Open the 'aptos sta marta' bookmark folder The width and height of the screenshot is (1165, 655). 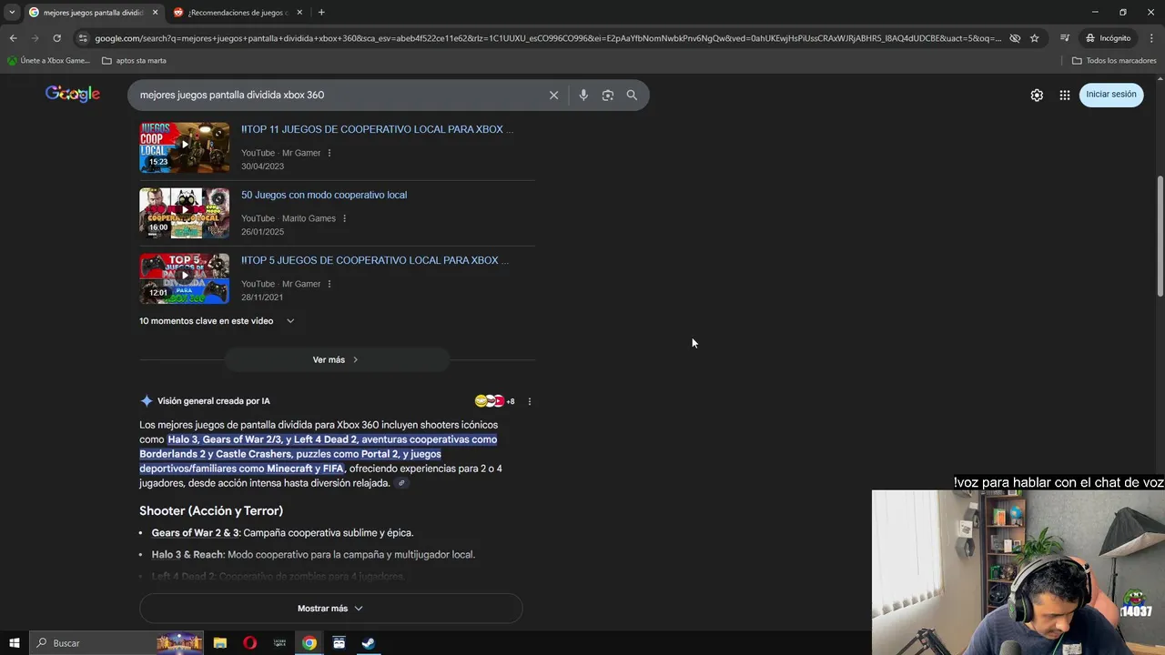[x=134, y=61]
